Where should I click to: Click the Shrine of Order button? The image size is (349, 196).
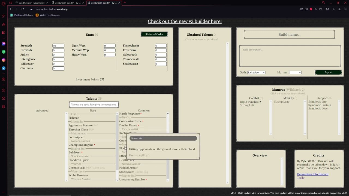coord(154,34)
